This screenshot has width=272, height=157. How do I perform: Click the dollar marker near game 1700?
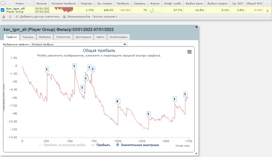(x=185, y=94)
